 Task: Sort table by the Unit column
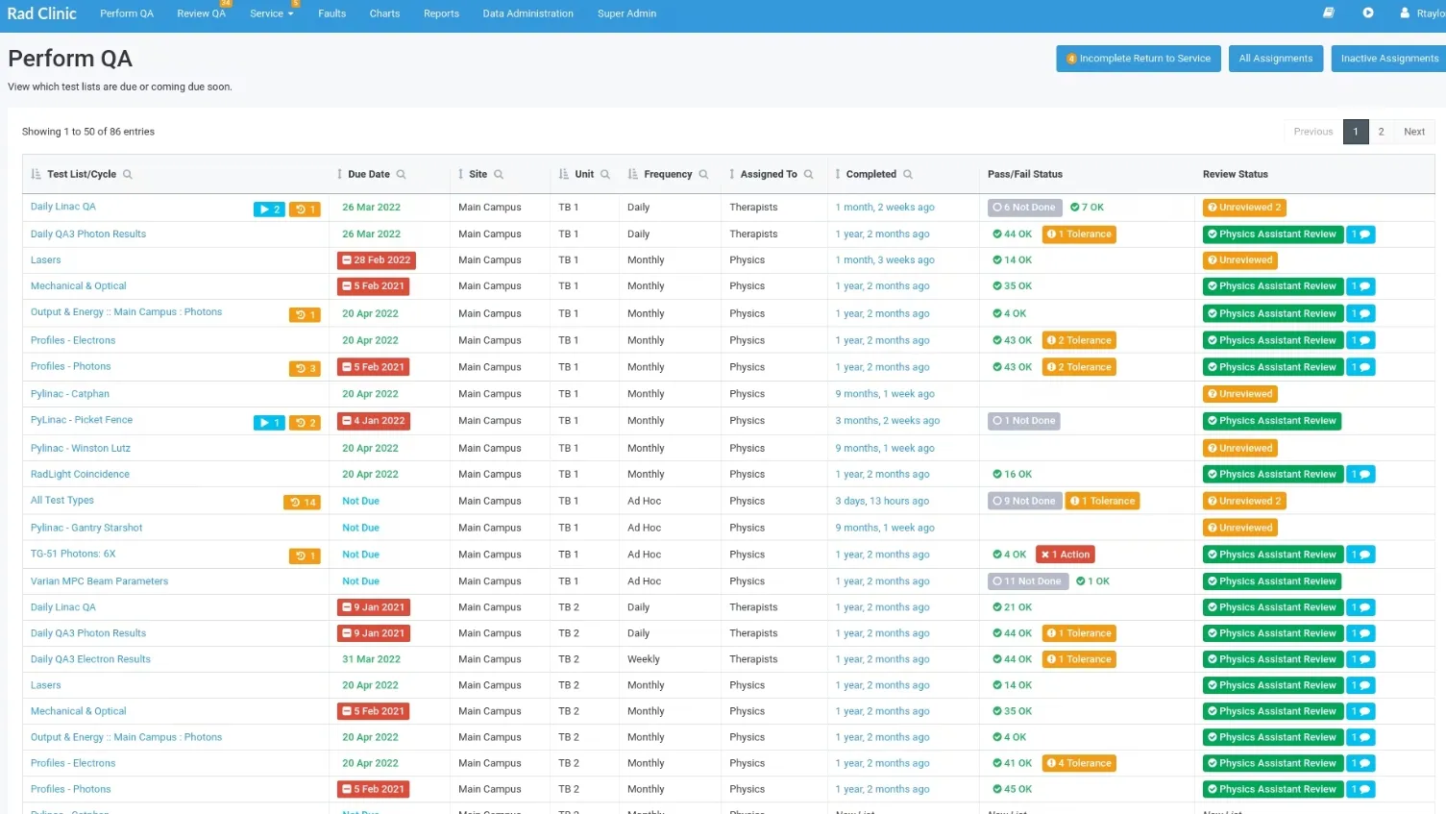point(564,174)
